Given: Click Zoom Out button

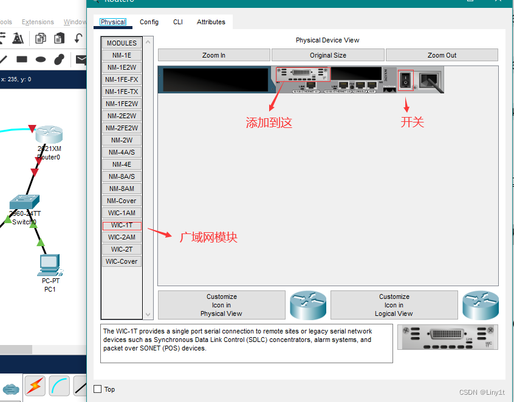Looking at the screenshot, I should 442,55.
